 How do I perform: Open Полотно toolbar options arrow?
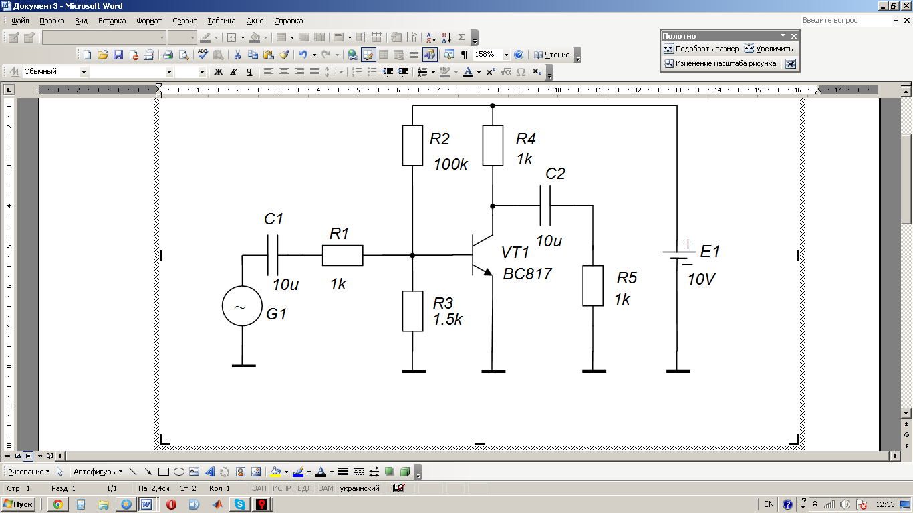[783, 36]
